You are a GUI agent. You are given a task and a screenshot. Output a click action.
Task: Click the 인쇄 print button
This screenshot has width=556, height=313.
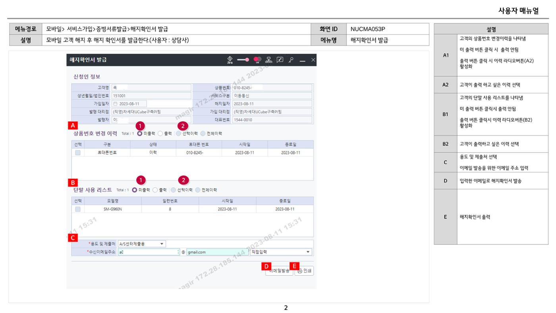point(304,271)
